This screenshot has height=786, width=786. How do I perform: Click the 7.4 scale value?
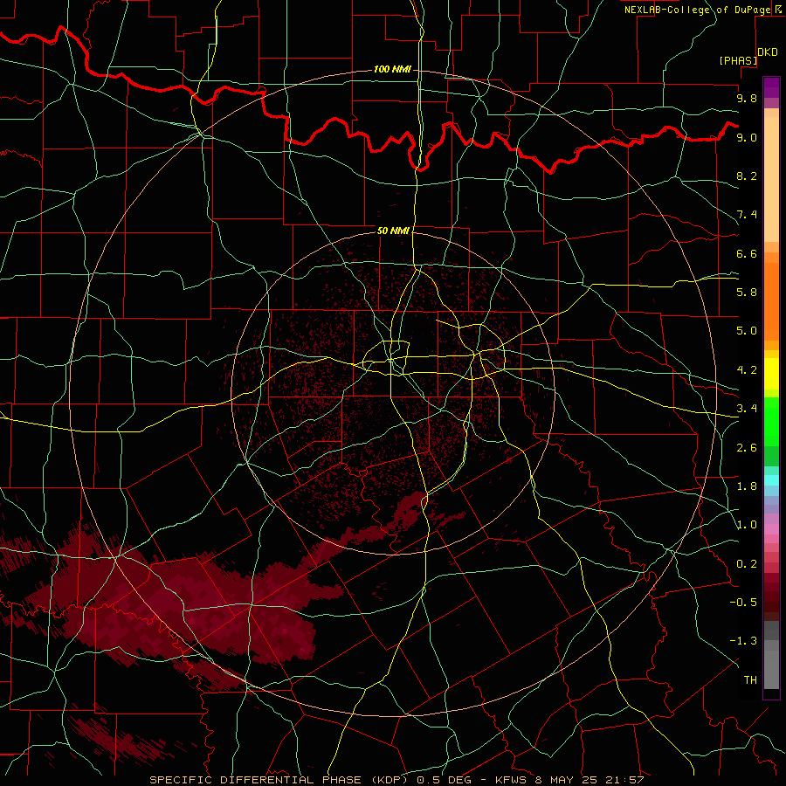747,215
